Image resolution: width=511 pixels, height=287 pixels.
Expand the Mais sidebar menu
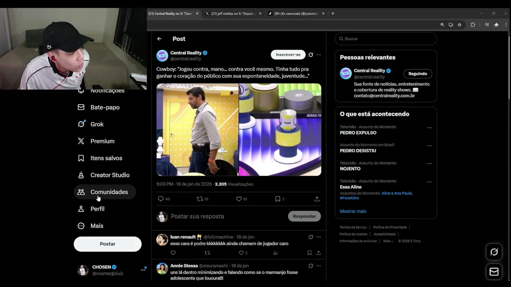point(91,226)
